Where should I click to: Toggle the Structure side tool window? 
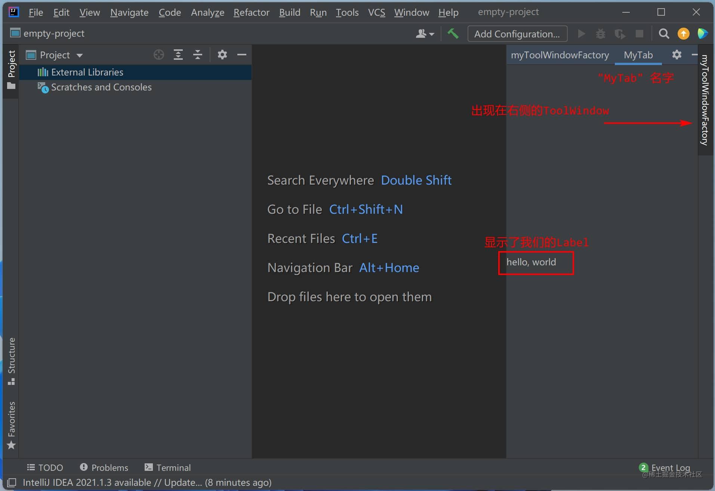[11, 361]
